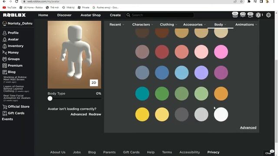Open the friend requests icon with 263 badge
Image resolution: width=278 pixels, height=156 pixels.
[x=250, y=15]
